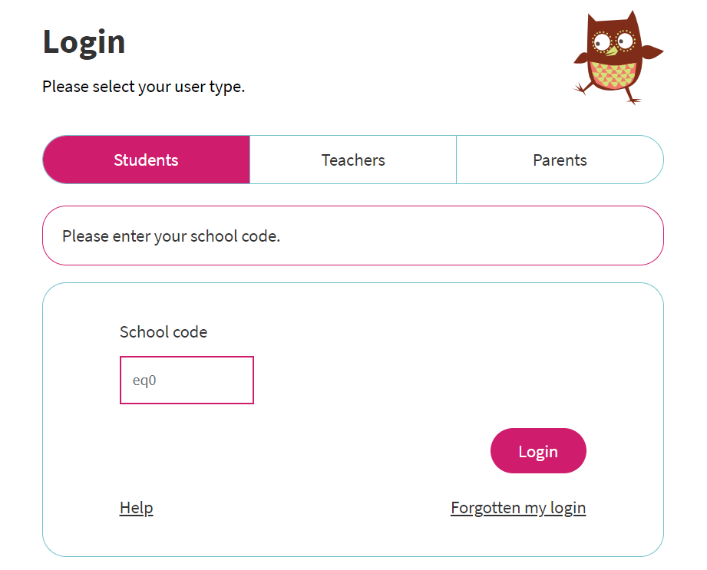Choose Parents as your user type

pyautogui.click(x=560, y=160)
